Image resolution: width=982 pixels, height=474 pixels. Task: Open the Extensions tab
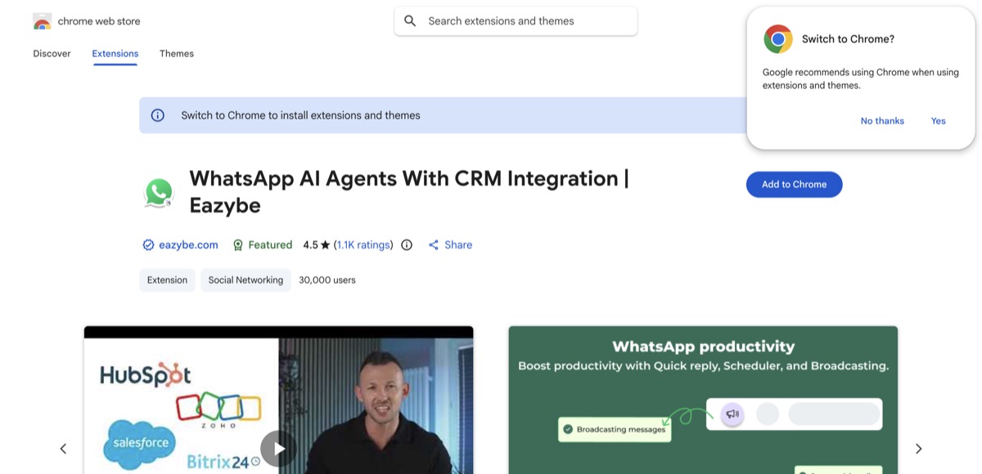point(115,54)
